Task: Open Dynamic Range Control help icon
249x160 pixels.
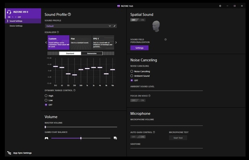Action: pyautogui.click(x=74, y=90)
